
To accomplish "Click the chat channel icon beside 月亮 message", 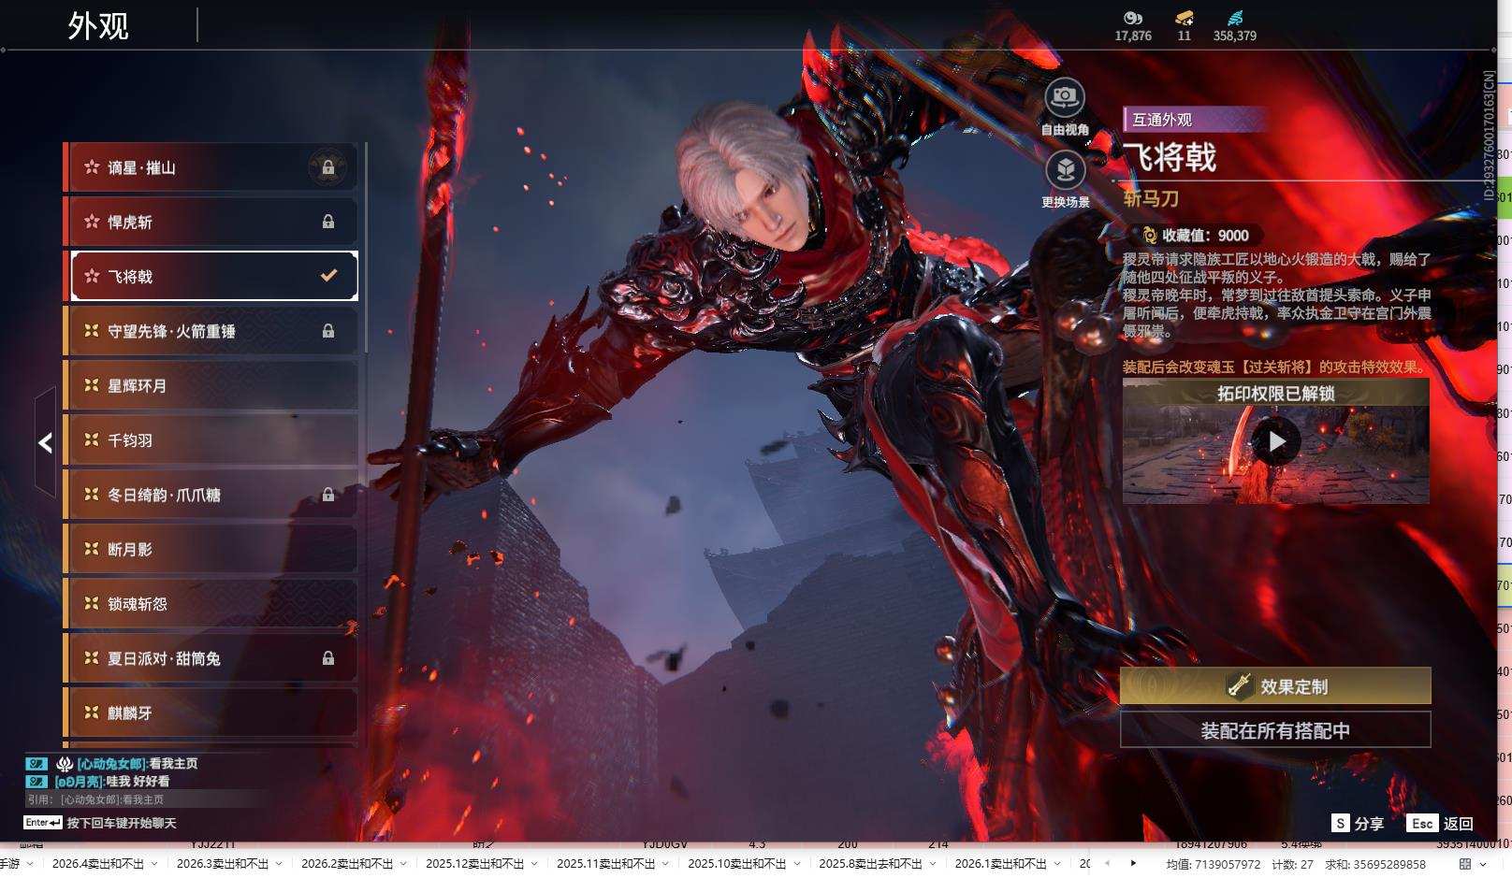I will pyautogui.click(x=36, y=781).
